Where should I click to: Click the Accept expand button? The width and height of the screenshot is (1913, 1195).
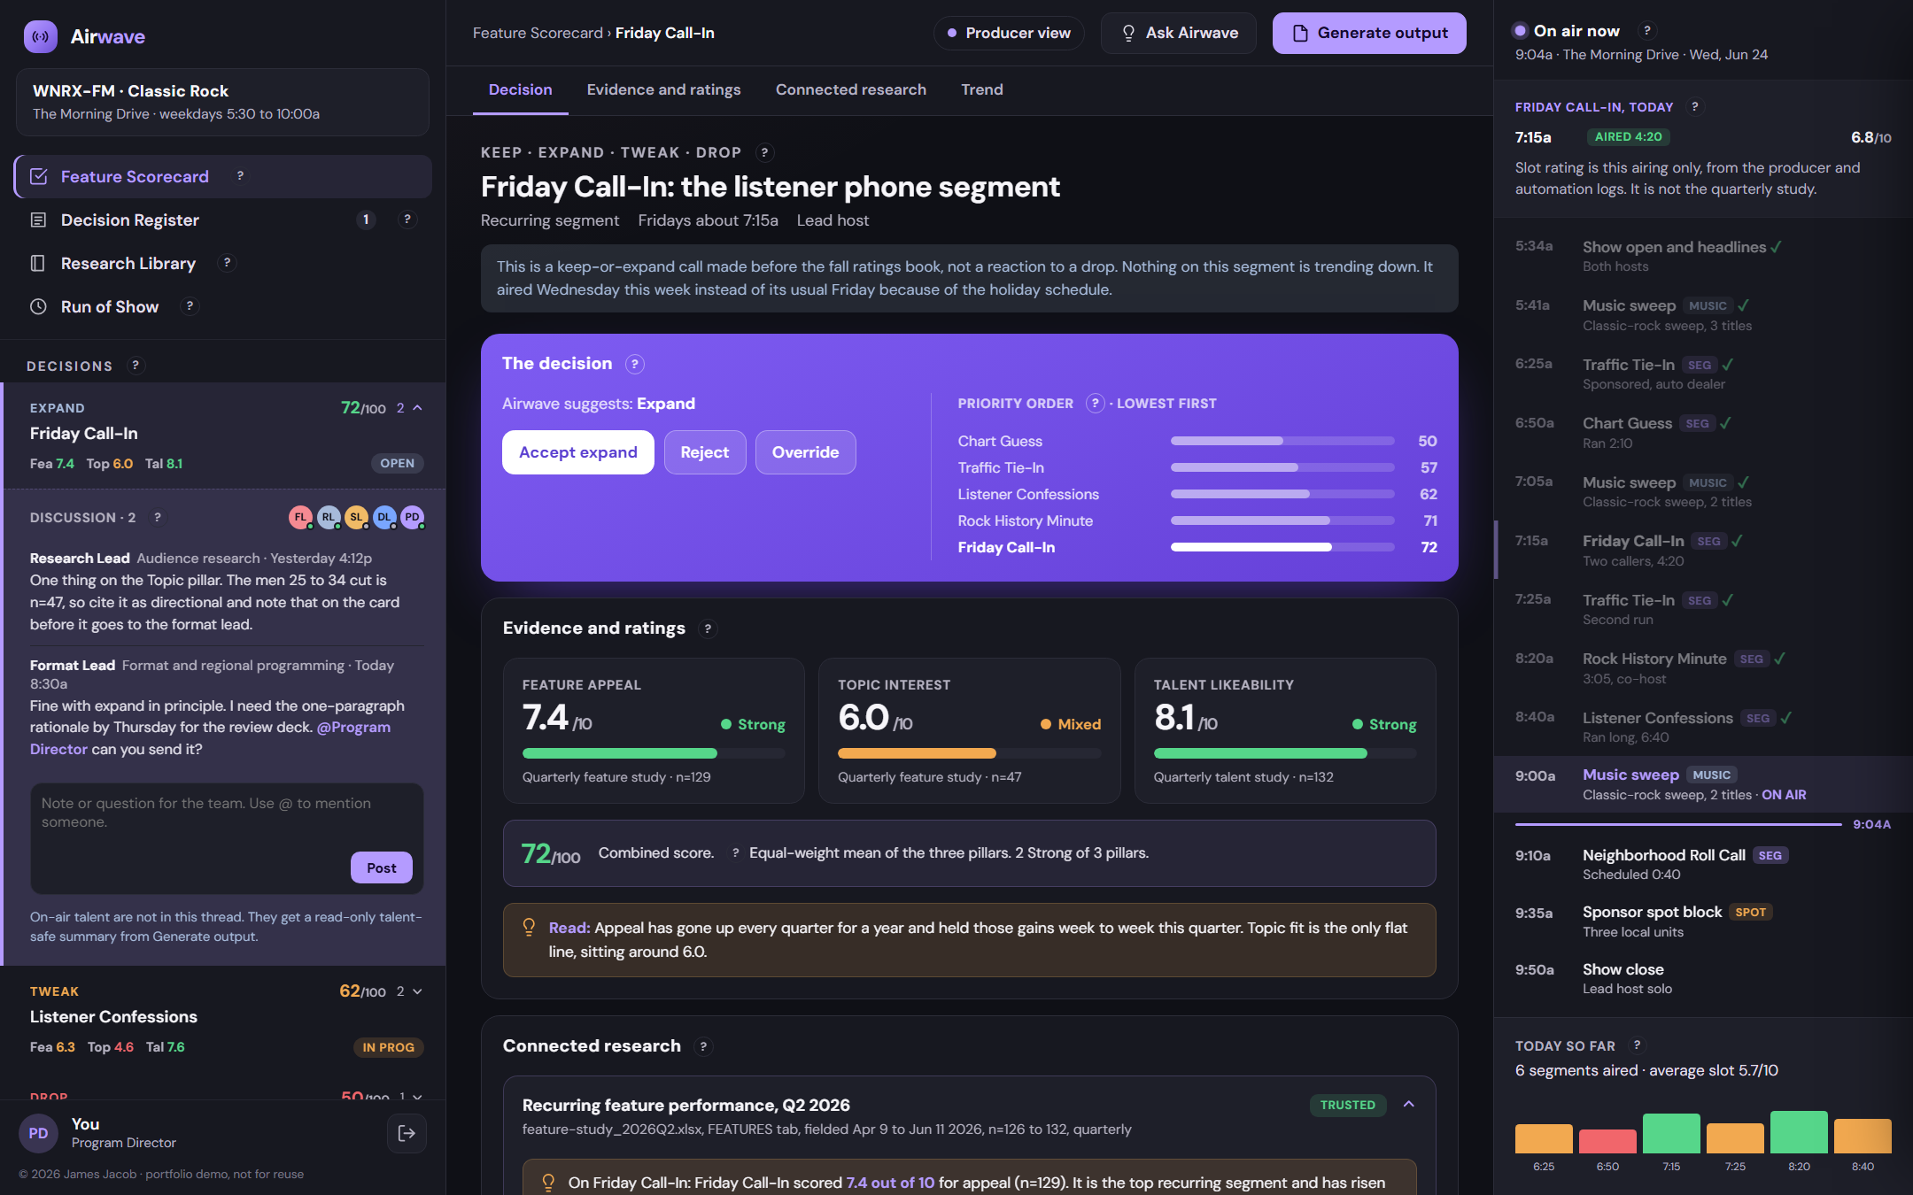[577, 452]
